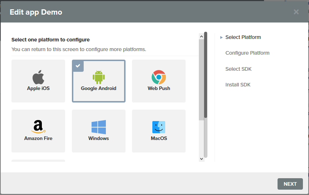This screenshot has height=195, width=309.
Task: Click the Select Platform step label
Action: [x=243, y=37]
